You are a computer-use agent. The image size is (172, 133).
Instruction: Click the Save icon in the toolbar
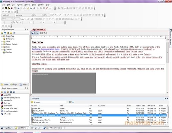[x=3, y=8]
